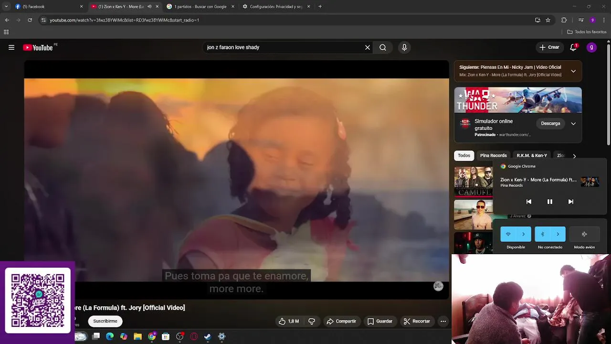Viewport: 611px width, 344px height.
Task: Click the Compartir button
Action: point(341,321)
